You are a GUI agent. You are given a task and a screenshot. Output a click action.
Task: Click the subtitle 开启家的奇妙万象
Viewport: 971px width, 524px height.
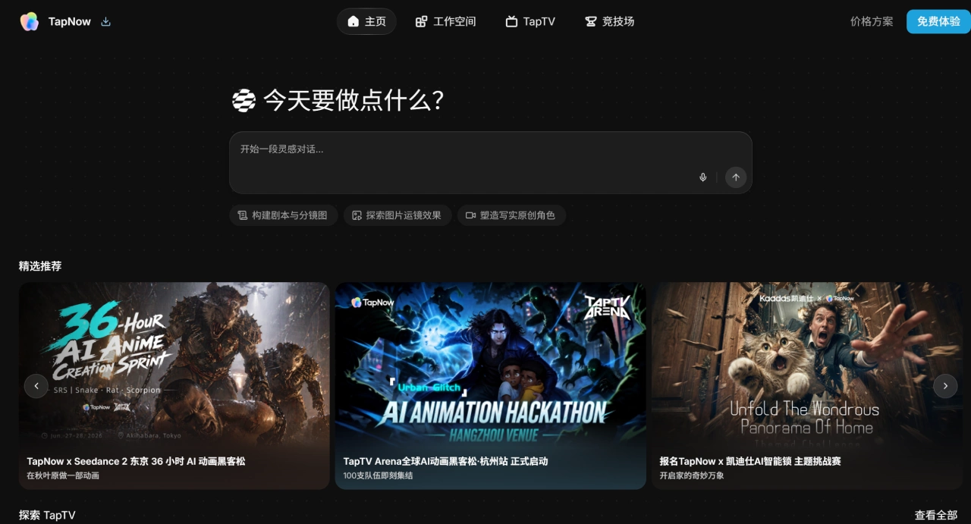coord(692,475)
